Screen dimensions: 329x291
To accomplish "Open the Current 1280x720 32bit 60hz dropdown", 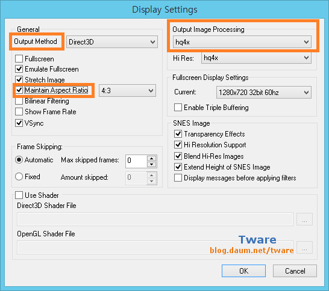I will pyautogui.click(x=264, y=93).
